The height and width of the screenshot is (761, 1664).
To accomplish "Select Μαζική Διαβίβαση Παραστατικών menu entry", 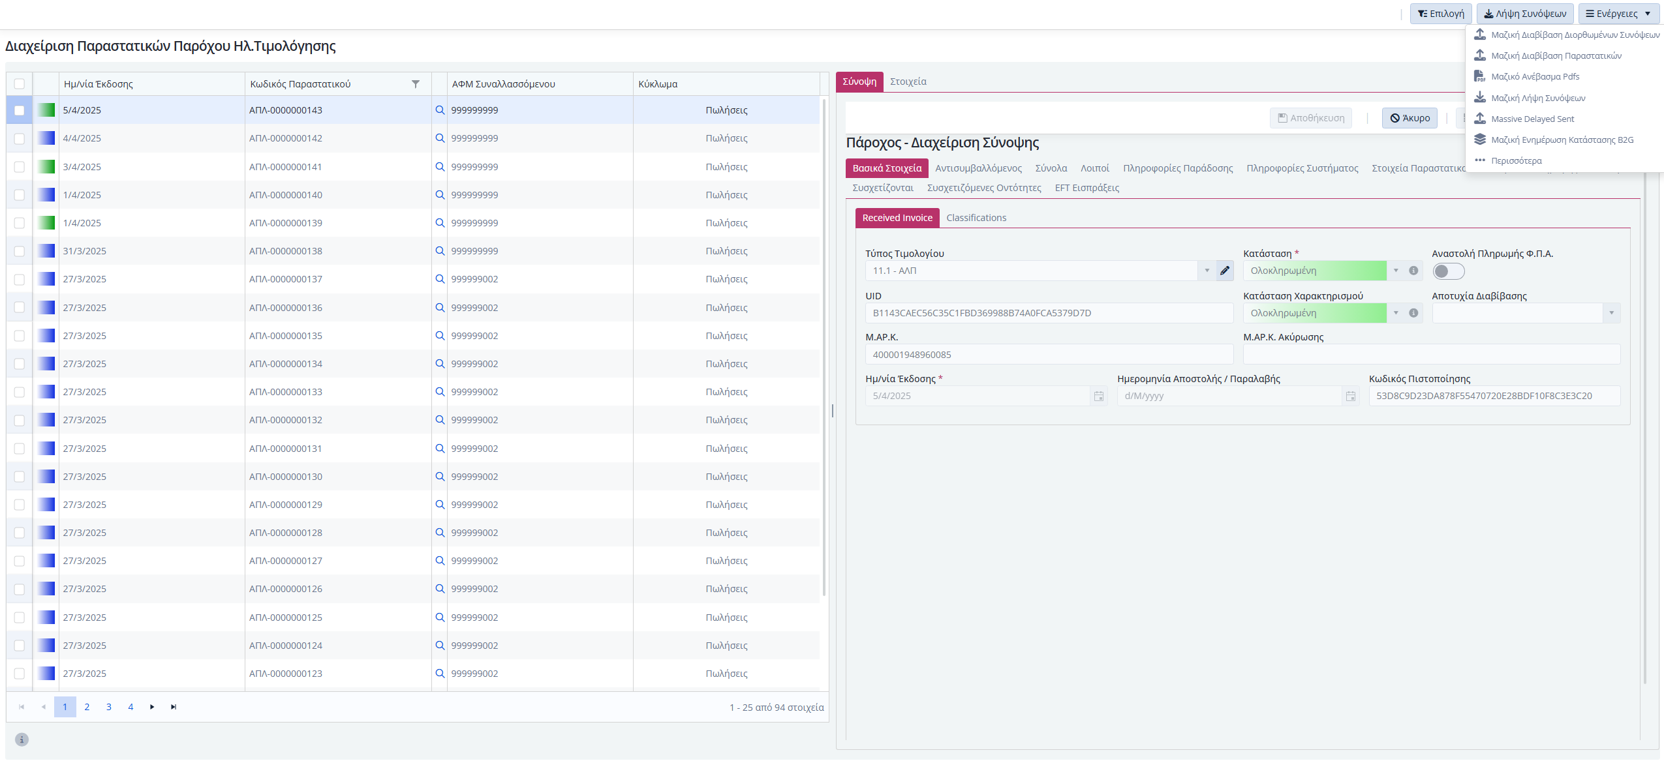I will pos(1556,56).
